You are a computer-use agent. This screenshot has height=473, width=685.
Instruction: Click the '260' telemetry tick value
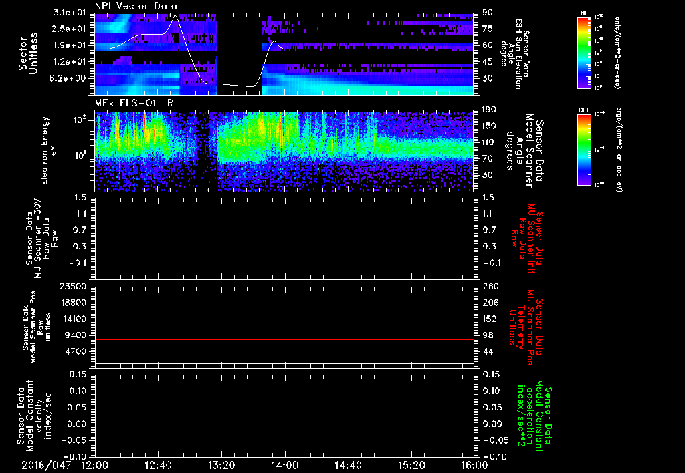coord(490,287)
